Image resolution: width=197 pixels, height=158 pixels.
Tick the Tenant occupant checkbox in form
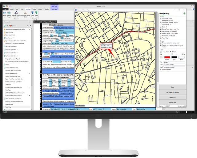[59, 35]
